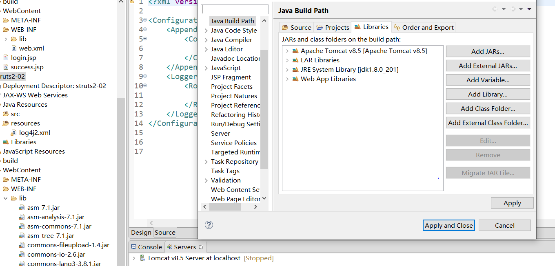555x266 pixels.
Task: Click the Libraries node icon in project tree
Action: [x=6, y=142]
